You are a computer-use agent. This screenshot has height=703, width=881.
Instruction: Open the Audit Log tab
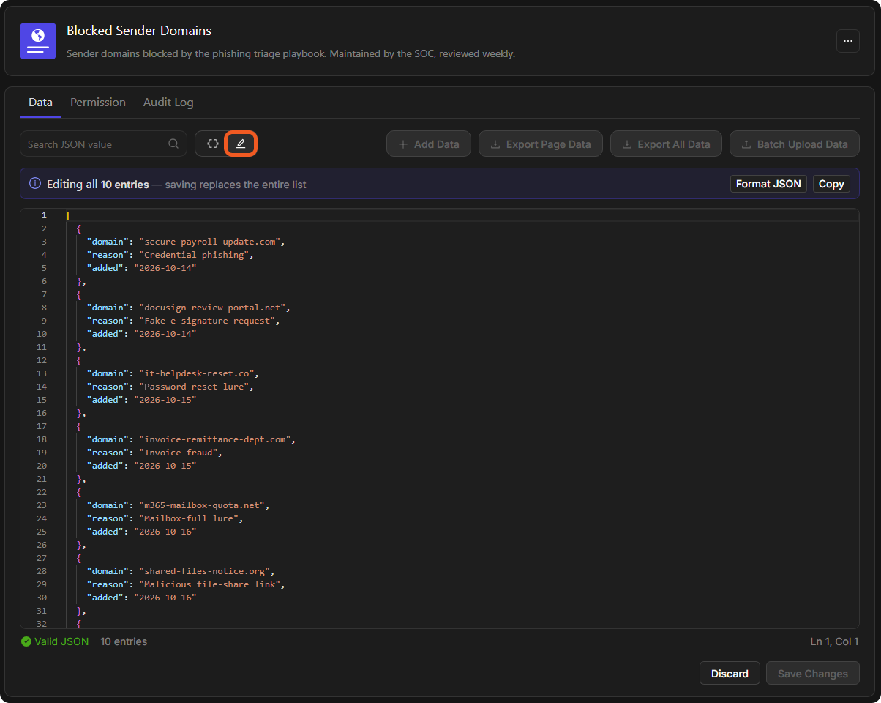point(168,103)
